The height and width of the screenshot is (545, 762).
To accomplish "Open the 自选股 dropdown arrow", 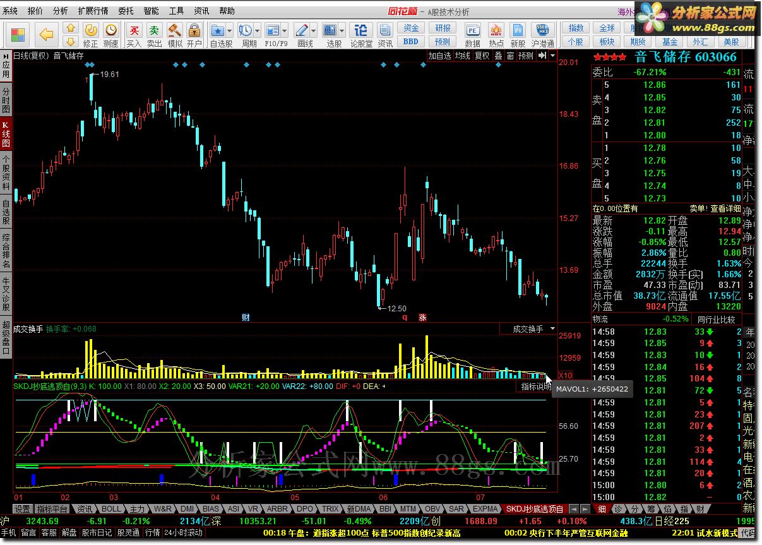I will coord(230,30).
